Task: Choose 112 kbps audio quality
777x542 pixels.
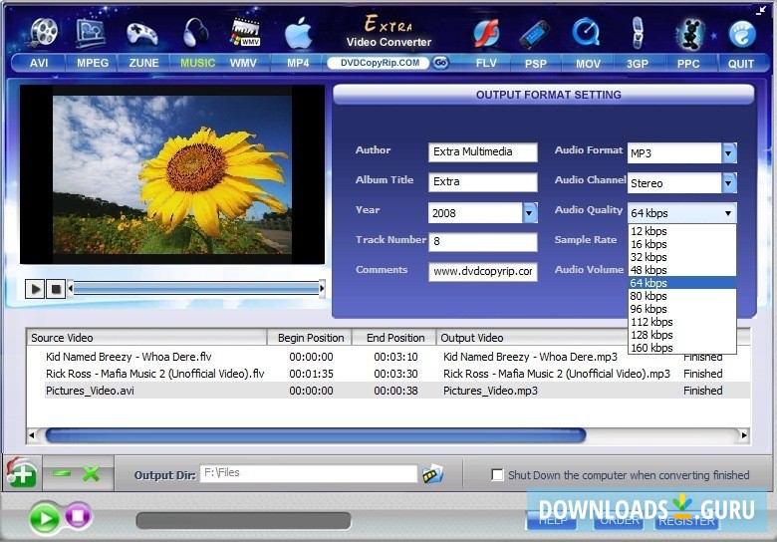Action: [x=681, y=322]
